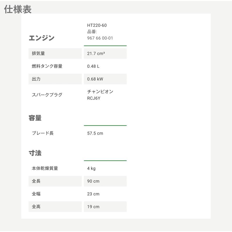Screen dimensions: 232x232
Task: Select the HT220-60 model name
Action: (97, 25)
